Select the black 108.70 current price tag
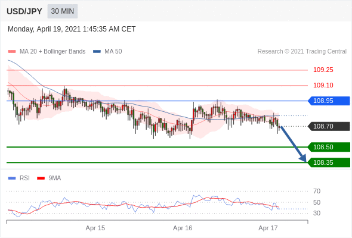Viewport: 352px width, 238px height. [329, 126]
